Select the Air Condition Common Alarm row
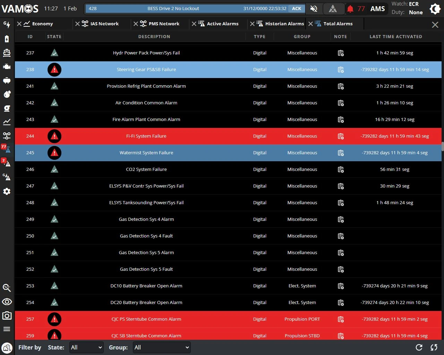 [228, 103]
